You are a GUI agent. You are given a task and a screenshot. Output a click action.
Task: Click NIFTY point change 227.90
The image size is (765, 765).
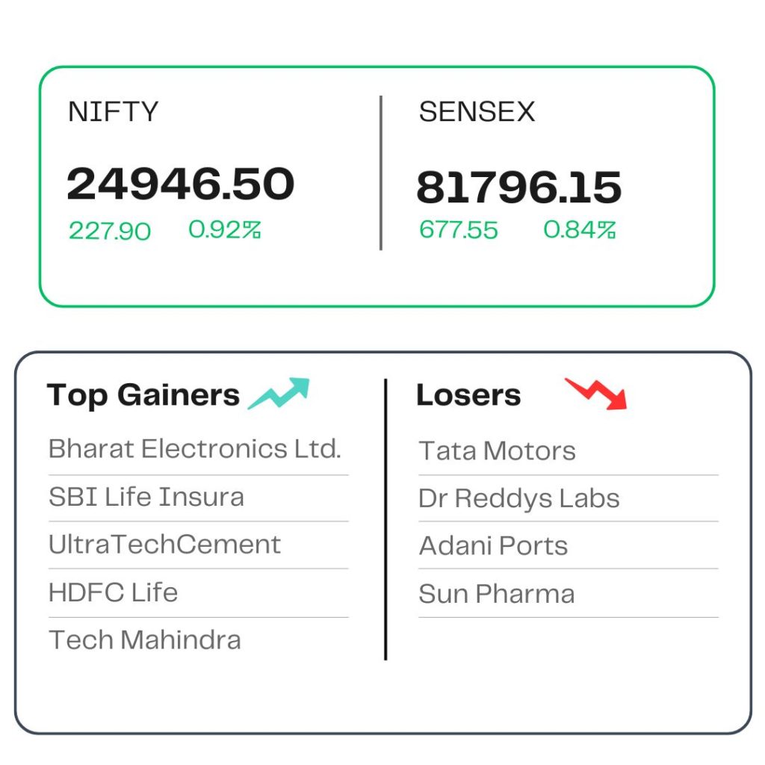pos(110,231)
